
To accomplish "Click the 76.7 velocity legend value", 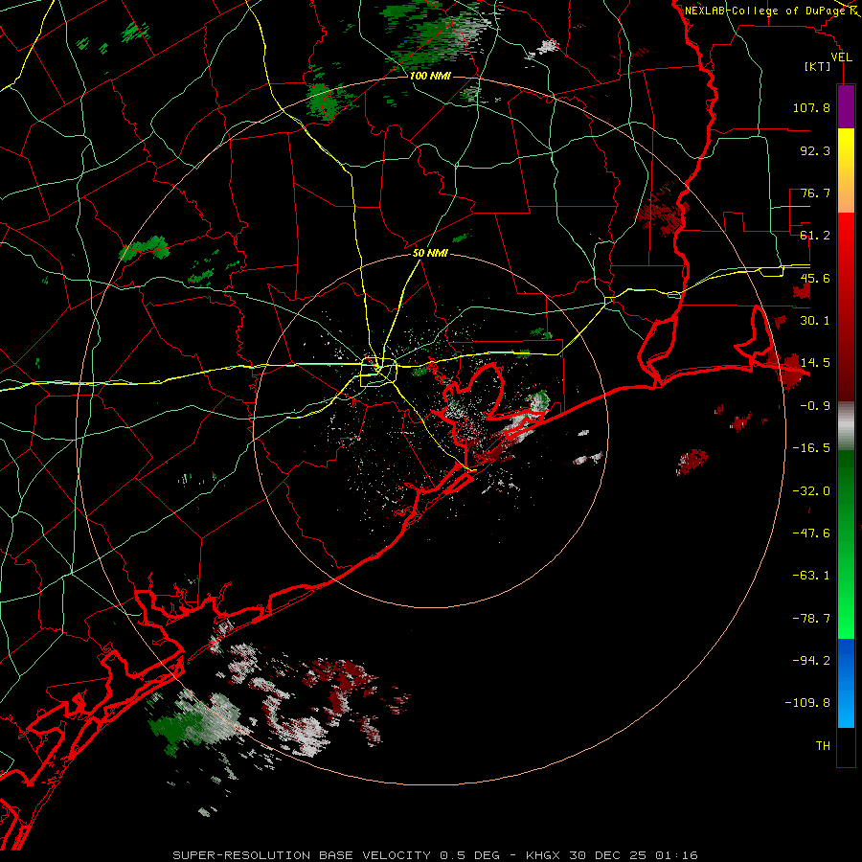I will [815, 193].
